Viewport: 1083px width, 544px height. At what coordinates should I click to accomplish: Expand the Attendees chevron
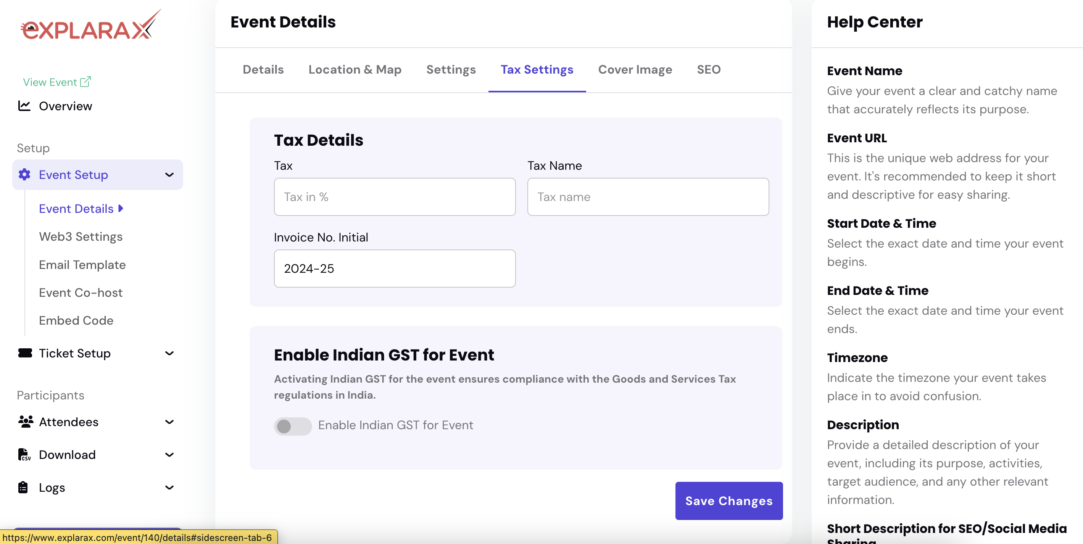pyautogui.click(x=169, y=422)
